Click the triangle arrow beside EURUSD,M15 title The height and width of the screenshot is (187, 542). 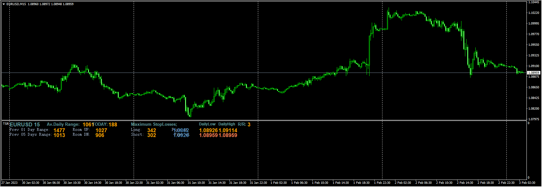tap(4, 4)
